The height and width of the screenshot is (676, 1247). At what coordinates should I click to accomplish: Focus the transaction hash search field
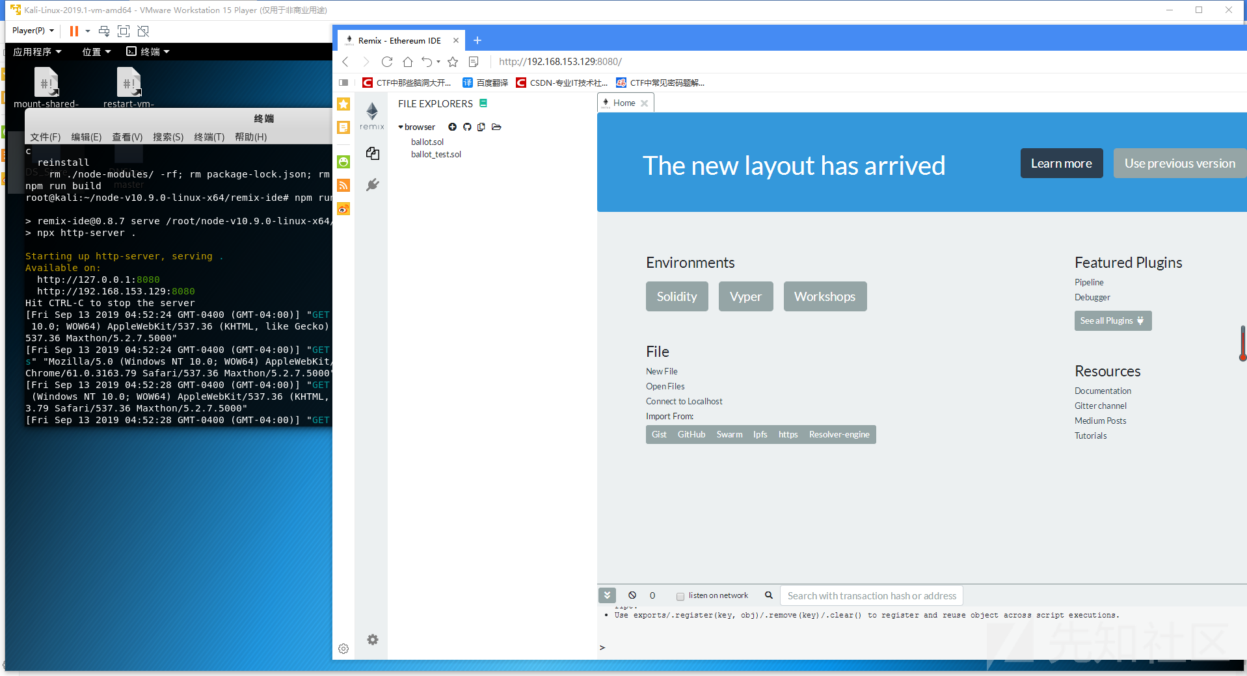(872, 595)
